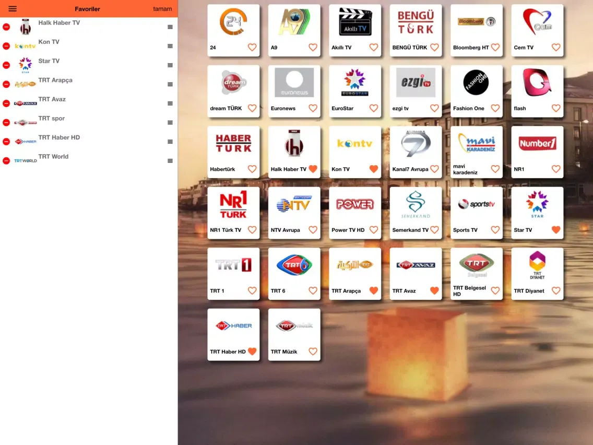Toggle heart on BENGÜ TÜRK card
This screenshot has height=445, width=593.
pyautogui.click(x=434, y=48)
